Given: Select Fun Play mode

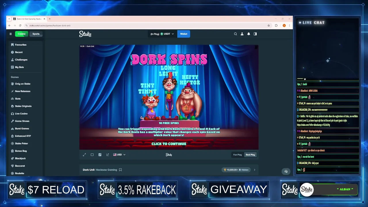Looking at the screenshot, I should point(237,155).
